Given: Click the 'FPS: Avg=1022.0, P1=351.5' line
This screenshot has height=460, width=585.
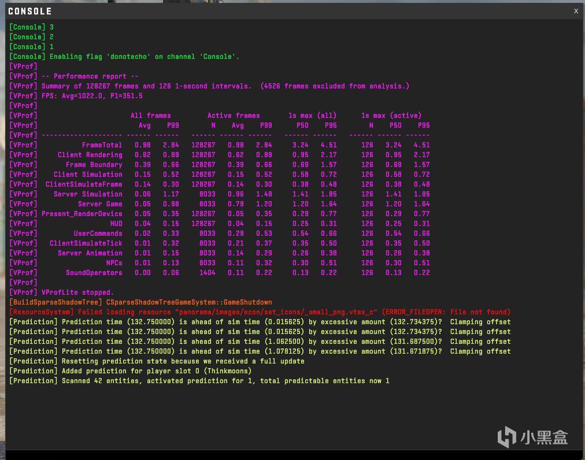Looking at the screenshot, I should 76,96.
